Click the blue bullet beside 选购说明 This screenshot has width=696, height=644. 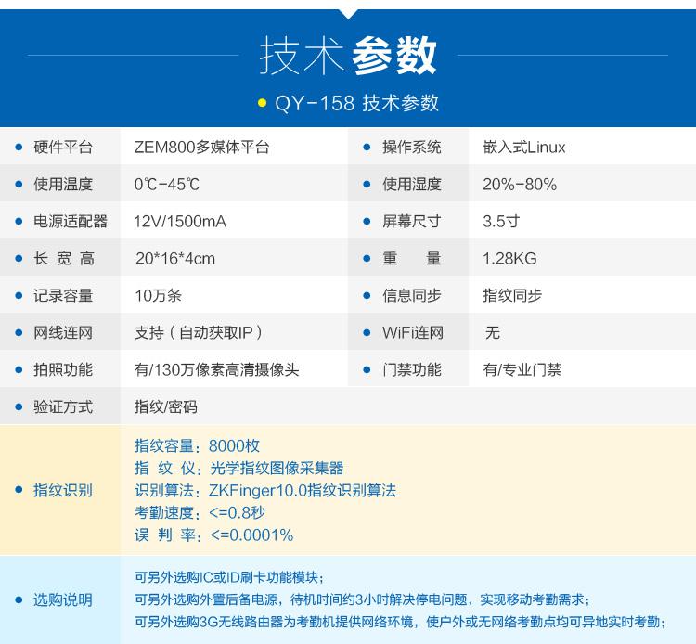[19, 600]
